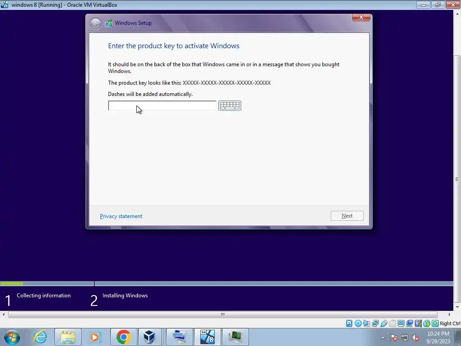Click the mouse integration icon in VirtualBox status bar
Viewport: 461px width, 346px height.
[427, 323]
